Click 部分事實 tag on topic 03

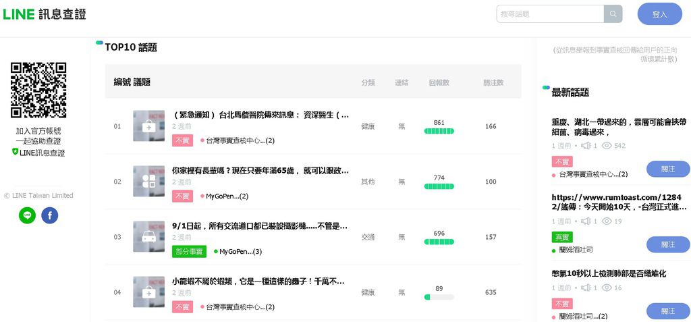pyautogui.click(x=189, y=251)
